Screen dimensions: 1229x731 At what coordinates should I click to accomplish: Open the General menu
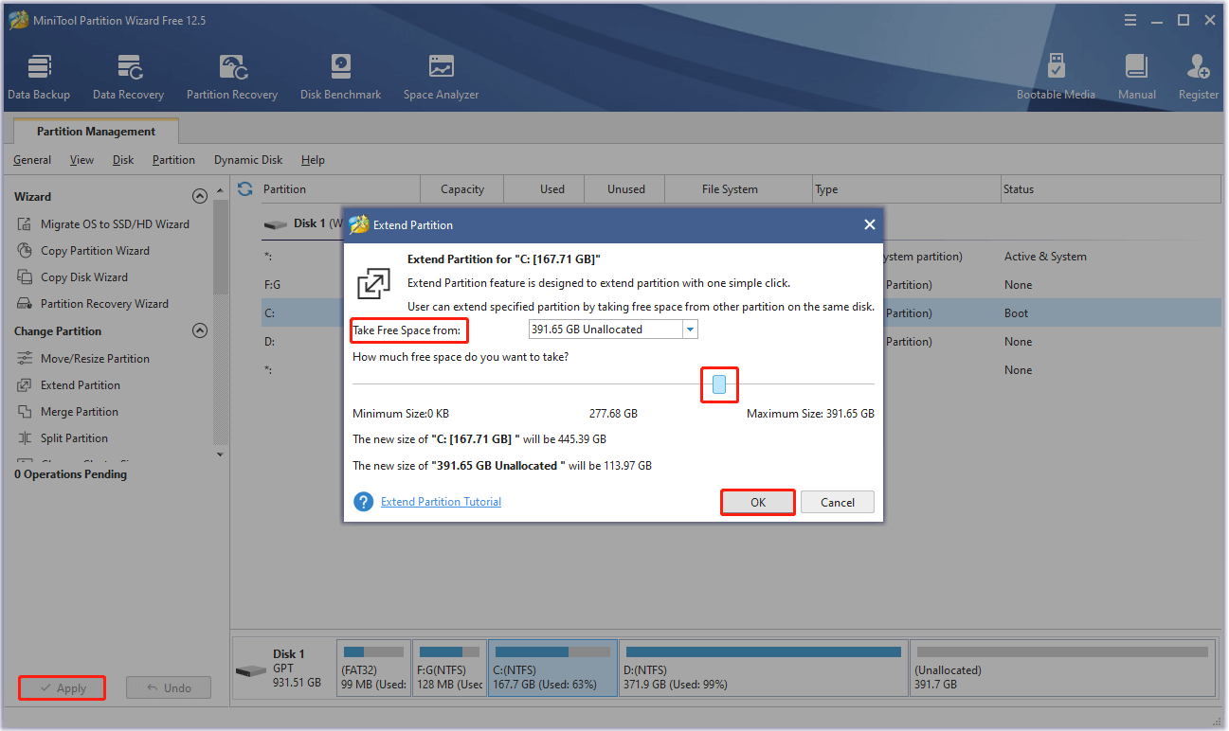click(32, 160)
